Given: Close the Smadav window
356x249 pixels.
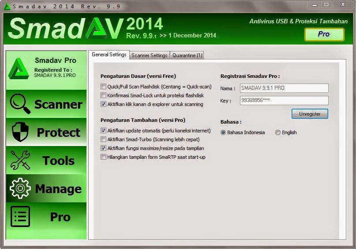Looking at the screenshot, I should coord(343,5).
